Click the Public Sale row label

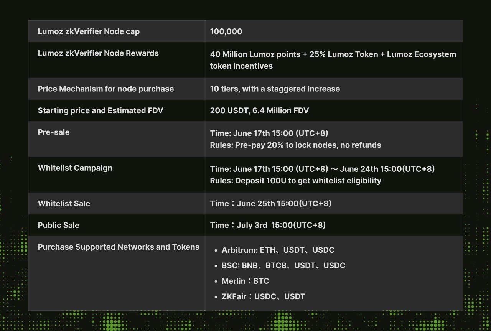[59, 225]
